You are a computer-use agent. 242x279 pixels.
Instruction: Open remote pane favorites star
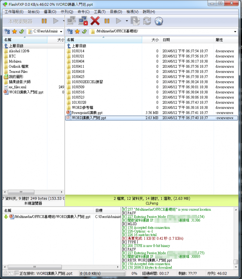pyautogui.click(x=77, y=31)
